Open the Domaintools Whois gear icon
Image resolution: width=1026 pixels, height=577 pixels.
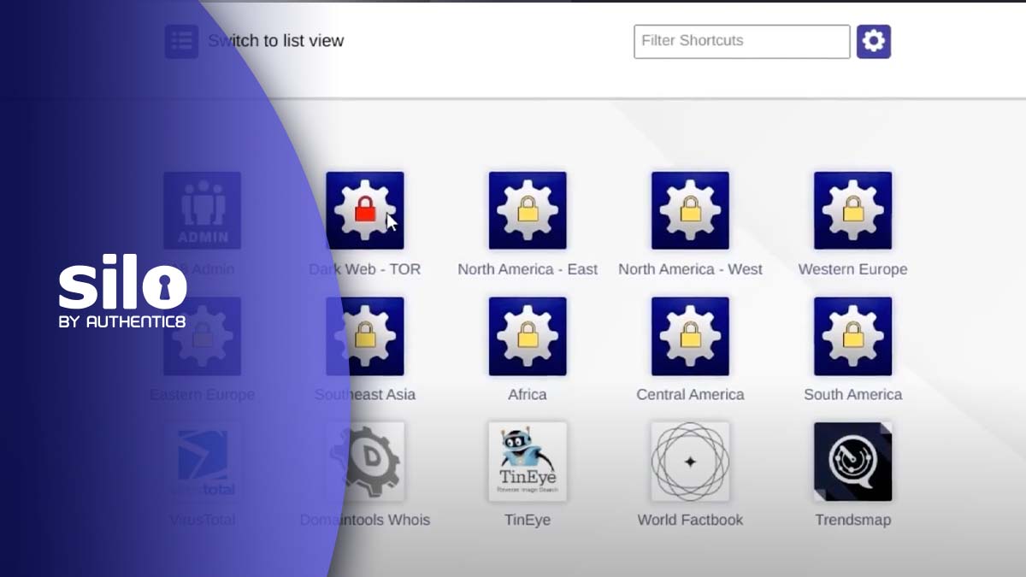[365, 462]
